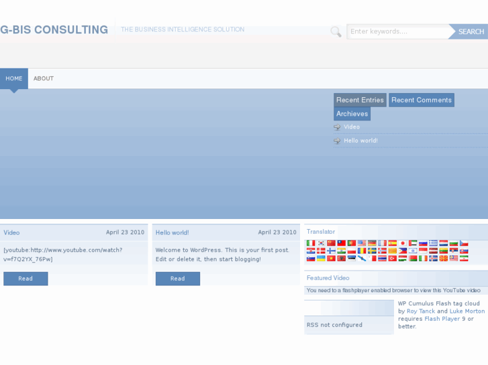Screen dimensions: 488x365
Task: Click the Iran flag icon
Action: click(464, 258)
